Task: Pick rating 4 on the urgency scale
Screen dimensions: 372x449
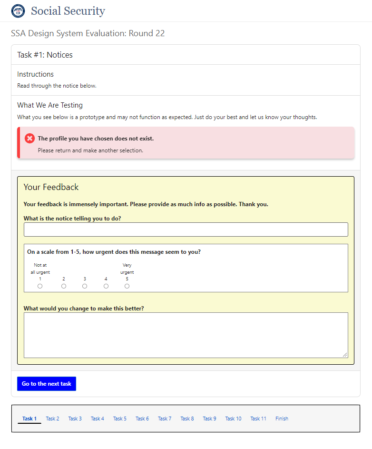Action: click(x=106, y=286)
